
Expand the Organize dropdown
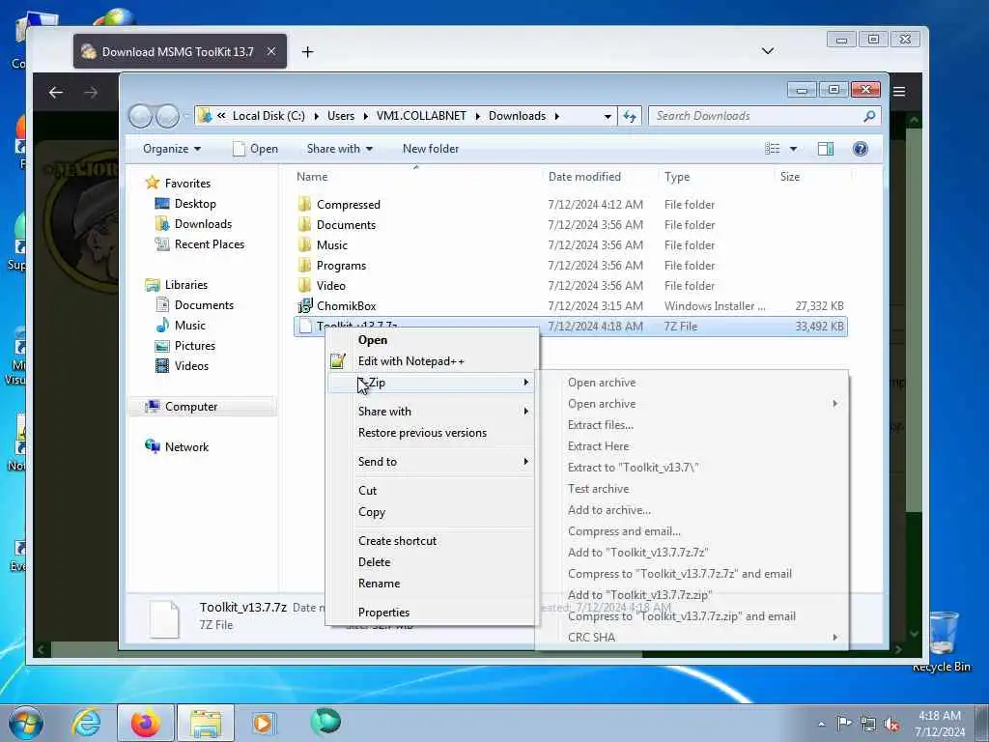(x=172, y=149)
